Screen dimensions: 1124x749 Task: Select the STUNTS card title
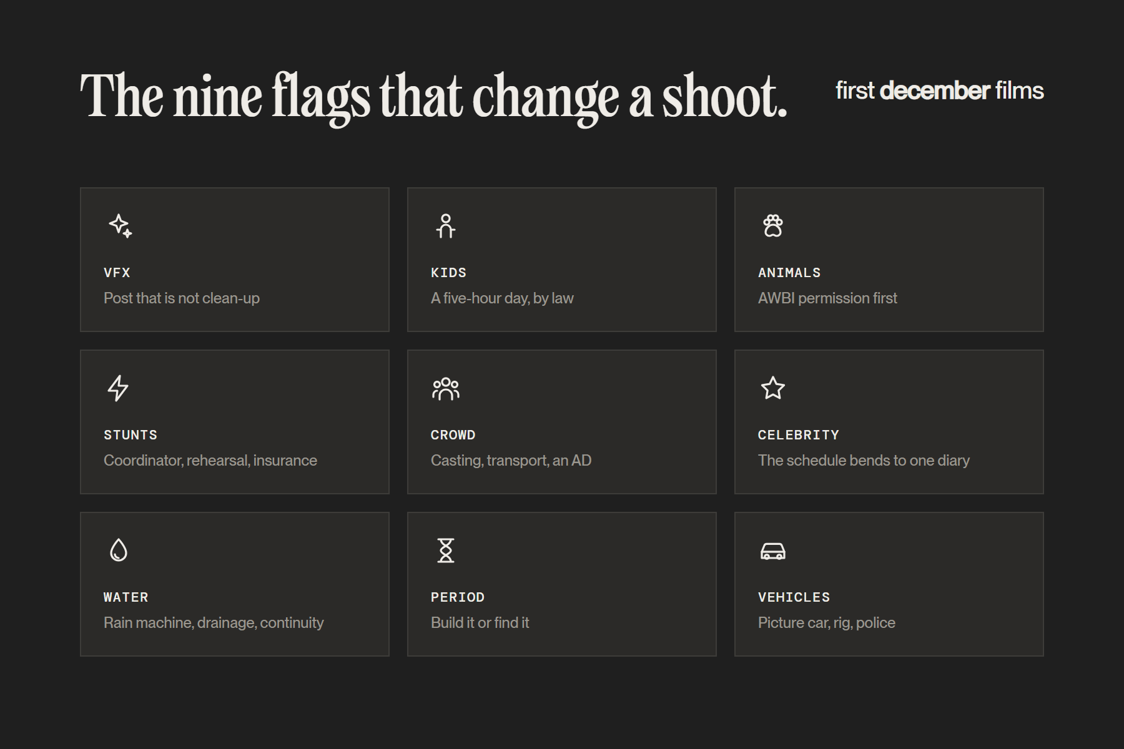click(131, 435)
